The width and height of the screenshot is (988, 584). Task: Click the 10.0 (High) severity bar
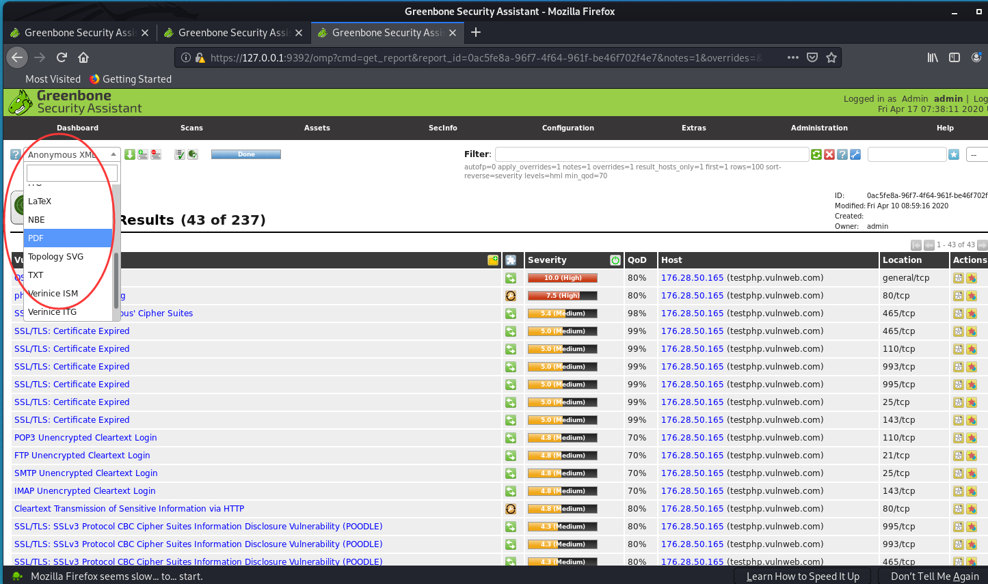point(563,278)
